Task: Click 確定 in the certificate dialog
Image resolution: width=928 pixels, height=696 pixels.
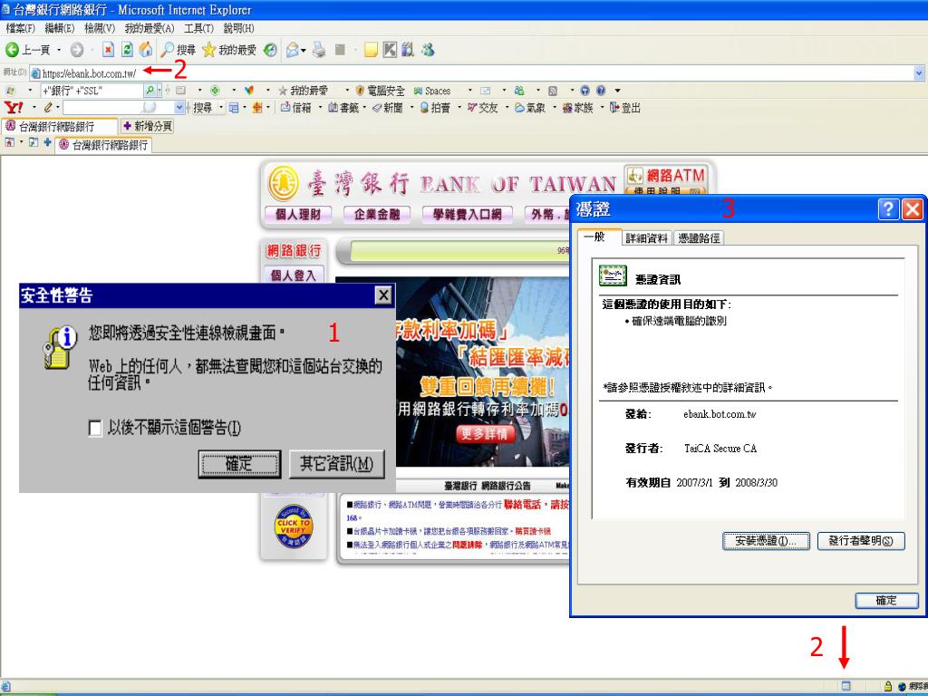Action: point(886,600)
